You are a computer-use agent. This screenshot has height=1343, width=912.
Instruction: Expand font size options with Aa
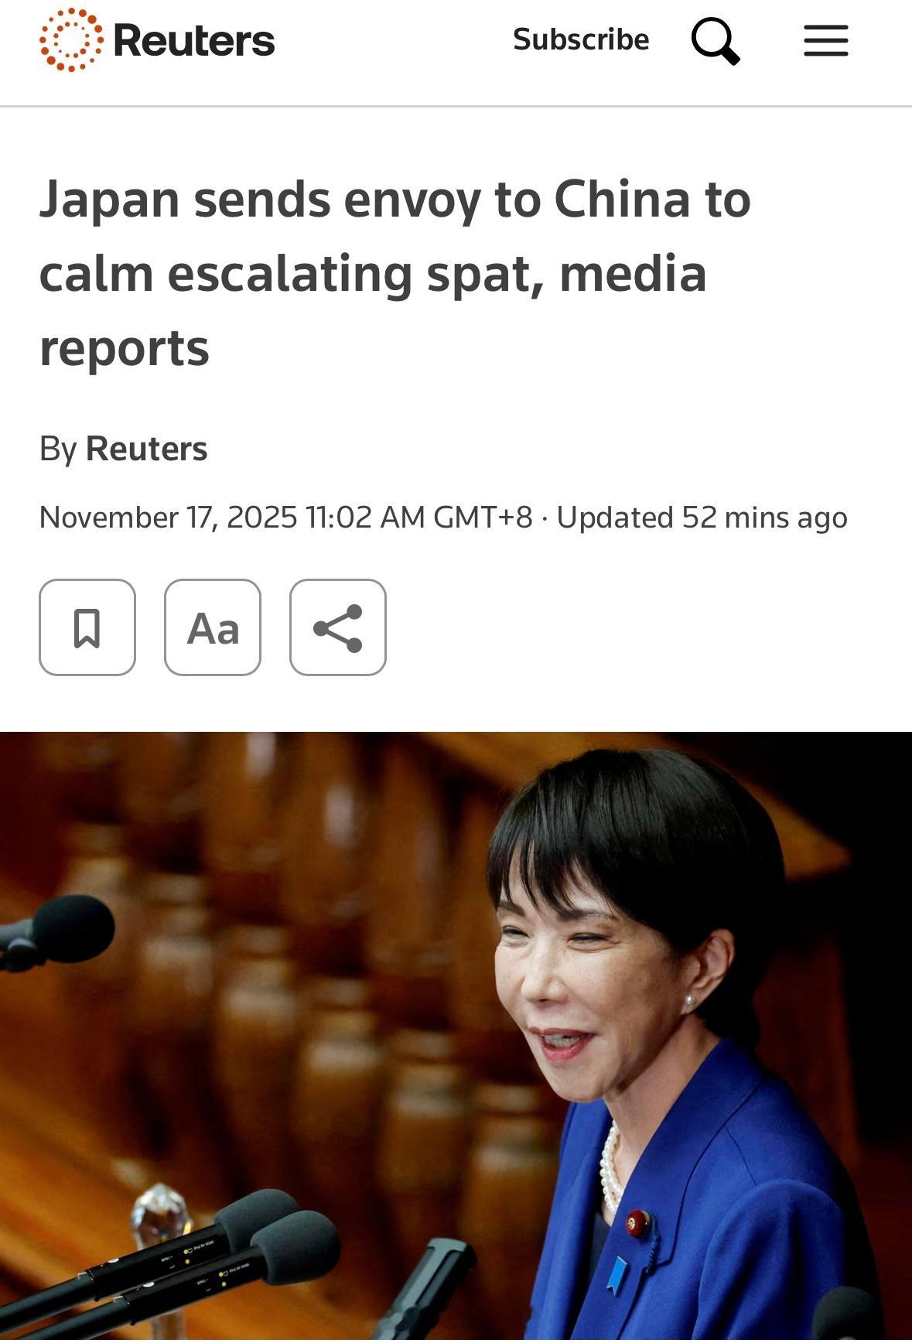tap(213, 627)
